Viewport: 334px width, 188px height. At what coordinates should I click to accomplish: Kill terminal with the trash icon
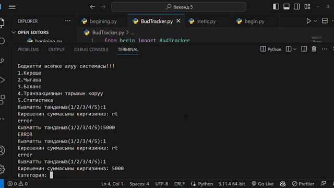point(314,49)
